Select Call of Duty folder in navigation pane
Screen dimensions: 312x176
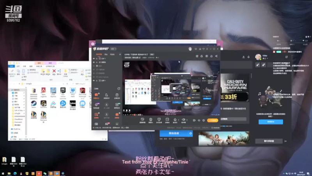(x=17, y=110)
